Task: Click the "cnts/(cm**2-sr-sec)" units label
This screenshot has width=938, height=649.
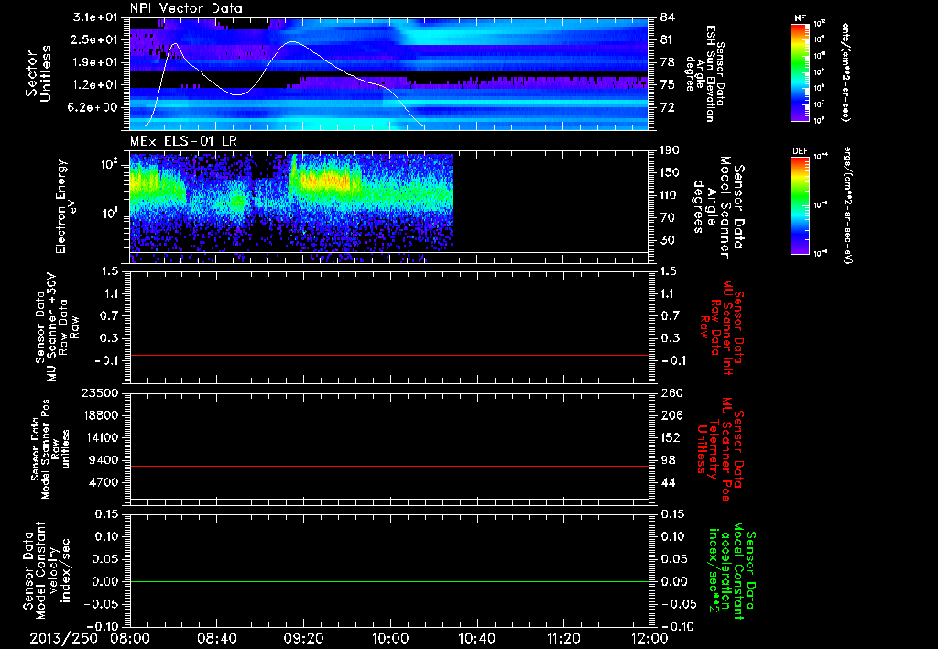Action: click(x=845, y=71)
